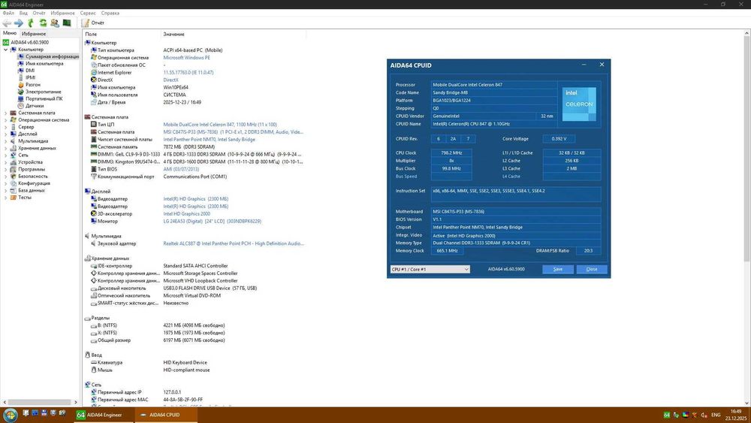Click the Клавиатура HID Keyboard Device row
This screenshot has height=423, width=751.
[149, 363]
